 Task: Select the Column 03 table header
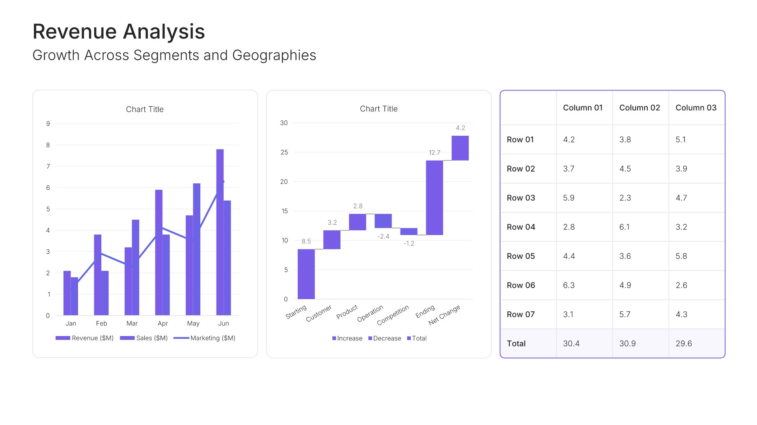pyautogui.click(x=696, y=108)
